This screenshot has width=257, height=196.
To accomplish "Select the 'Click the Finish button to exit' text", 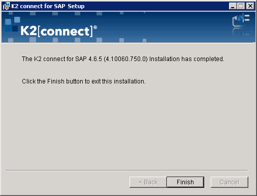I will click(x=84, y=81).
